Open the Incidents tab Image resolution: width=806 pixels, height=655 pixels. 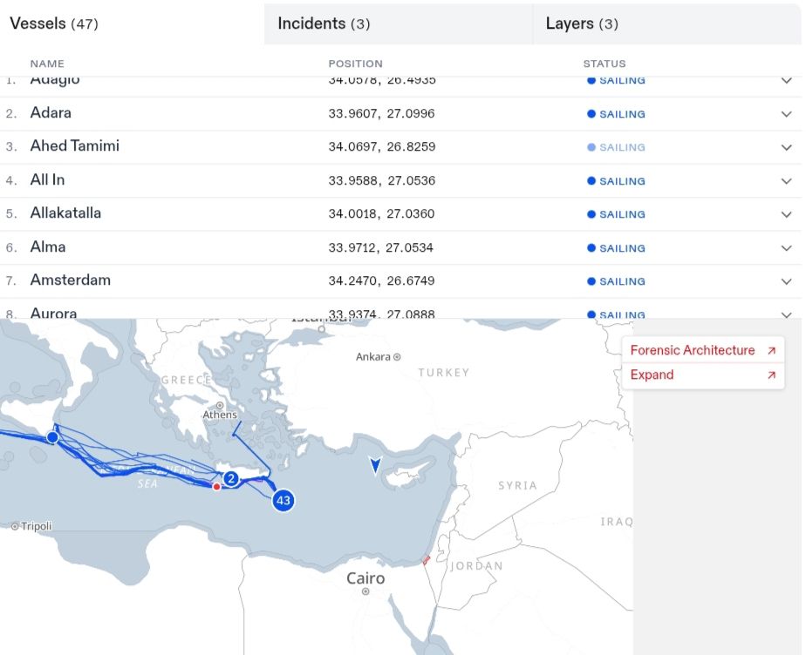point(399,24)
